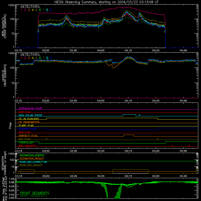Click the DECIMATION_ENERGY legend entry
This screenshot has width=201, height=201.
(x=32, y=155)
